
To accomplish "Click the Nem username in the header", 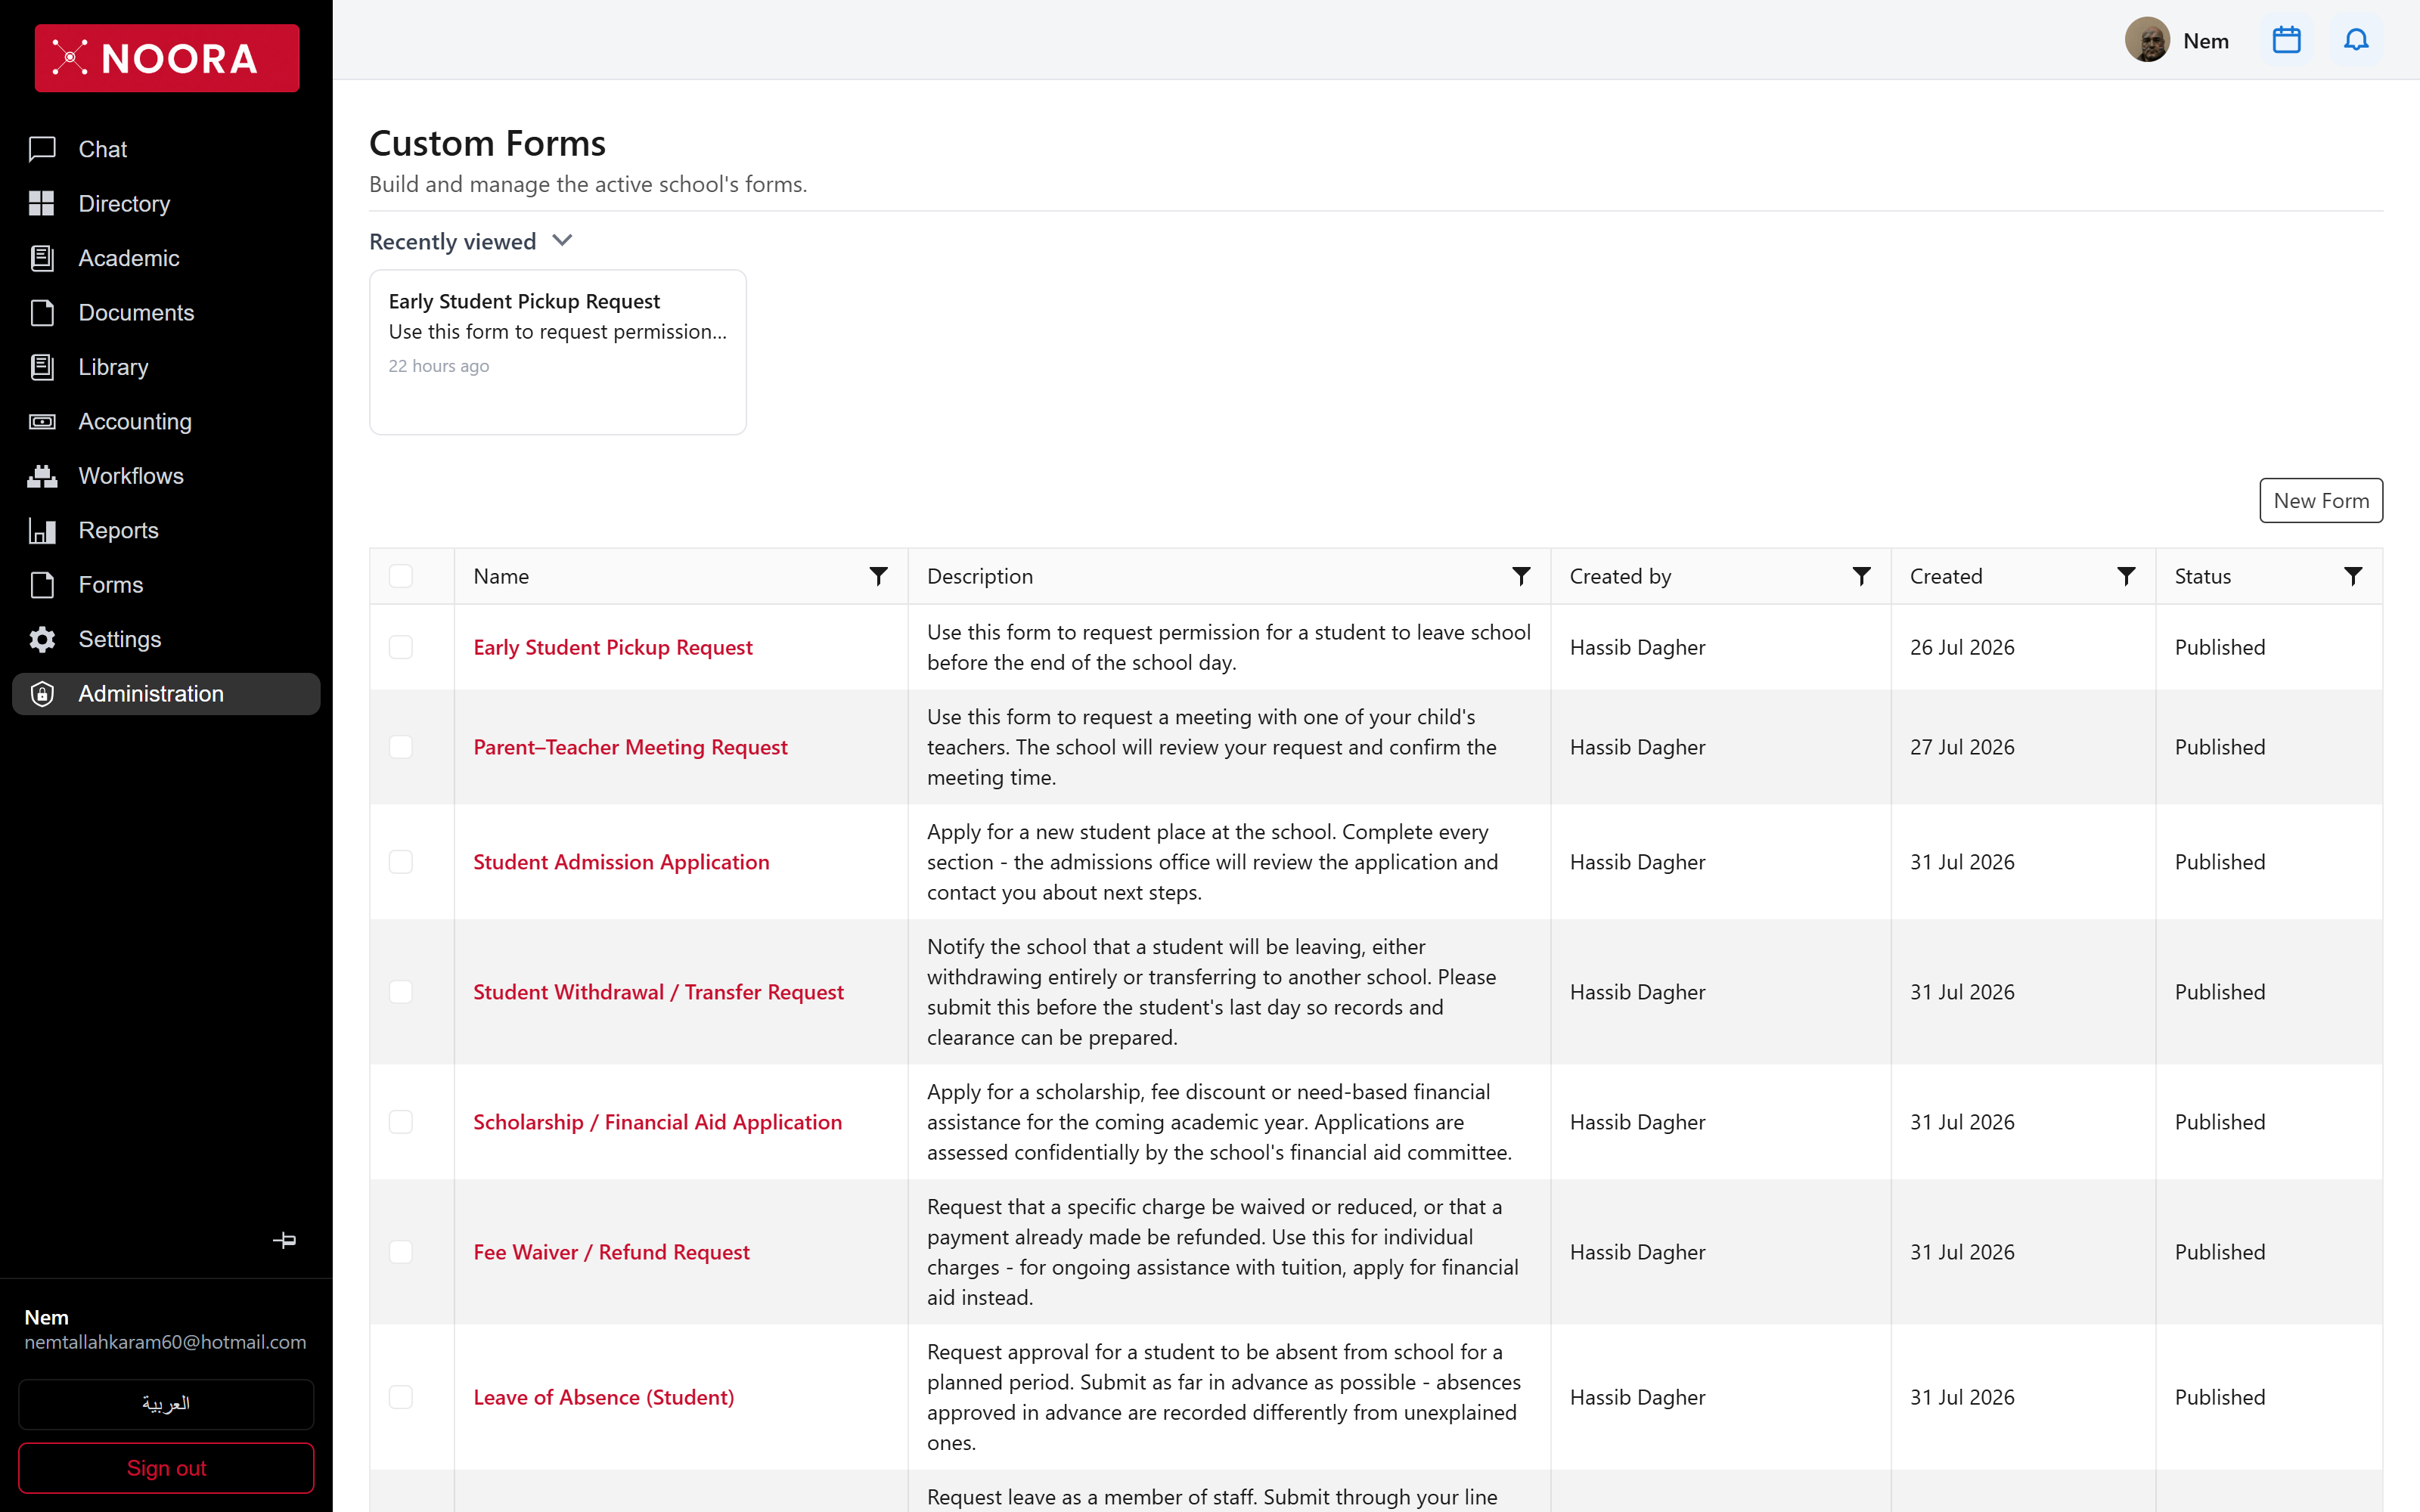I will [x=2206, y=41].
